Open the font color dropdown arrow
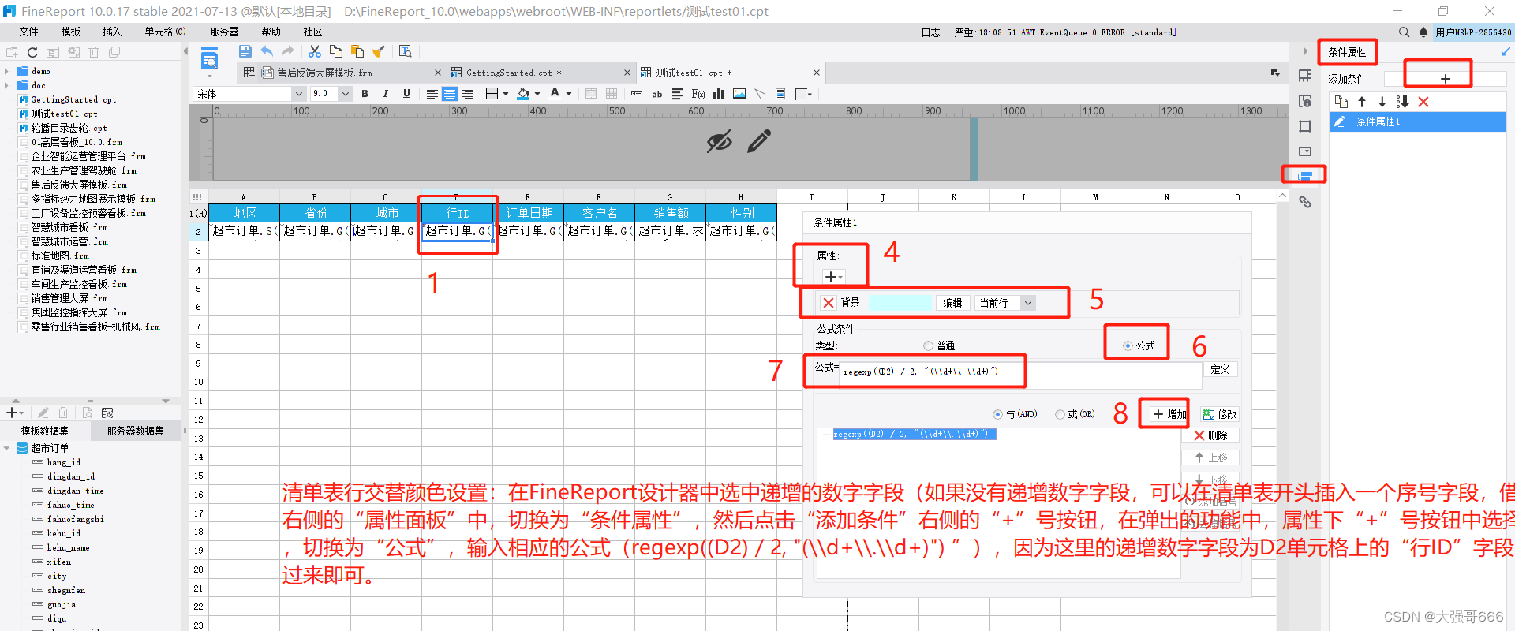The height and width of the screenshot is (631, 1515). coord(569,94)
